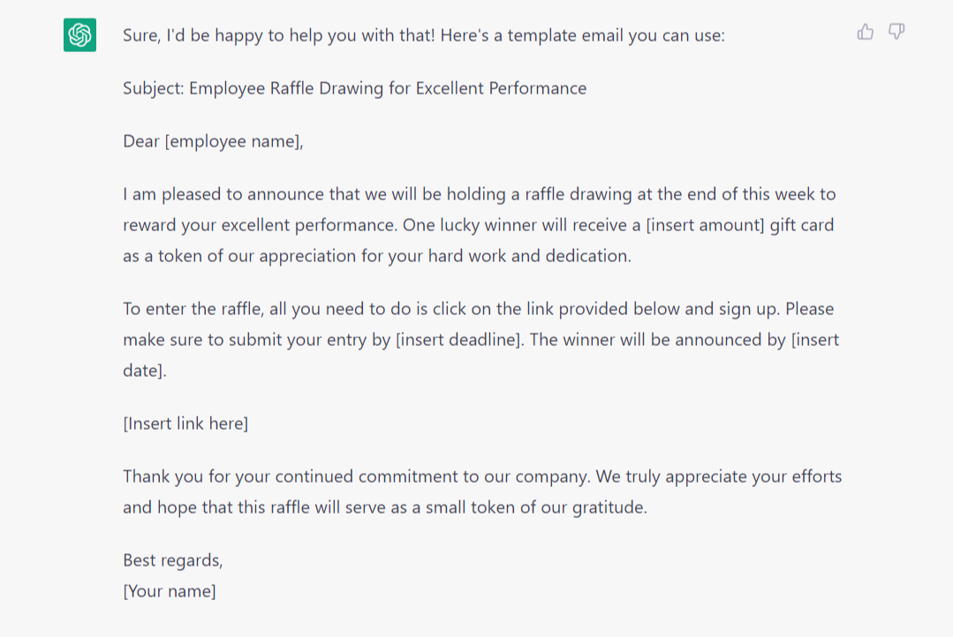Click the "[employee name]" placeholder in greeting
Screen dimensions: 953x637
click(233, 141)
